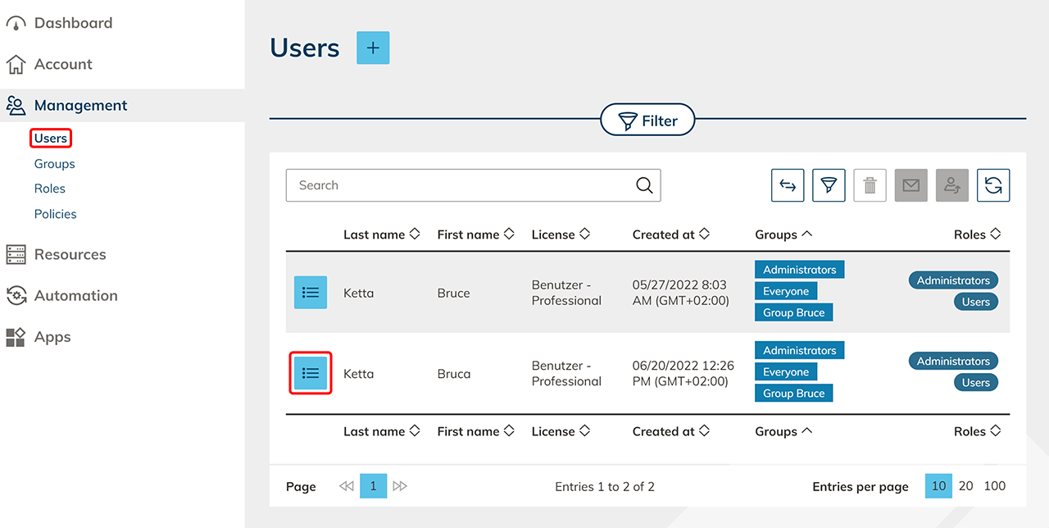Open Groups in Management menu
Image resolution: width=1049 pixels, height=528 pixels.
(55, 164)
